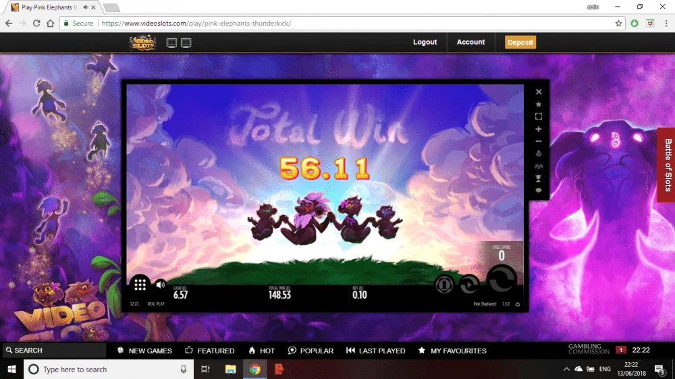Open Battle of Slots side tab
This screenshot has width=675, height=379.
click(666, 165)
